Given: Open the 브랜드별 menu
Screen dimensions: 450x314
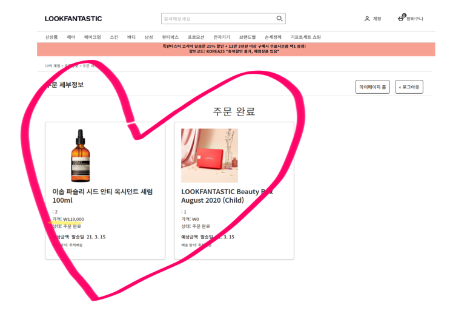Looking at the screenshot, I should click(x=247, y=37).
